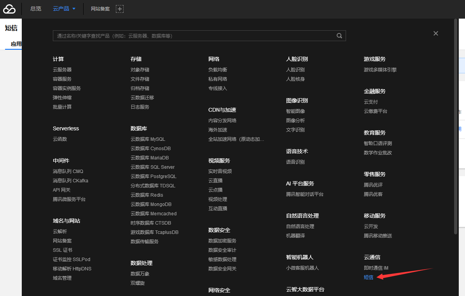Open 云数据库 MariaDB link
The image size is (465, 296).
(150, 158)
